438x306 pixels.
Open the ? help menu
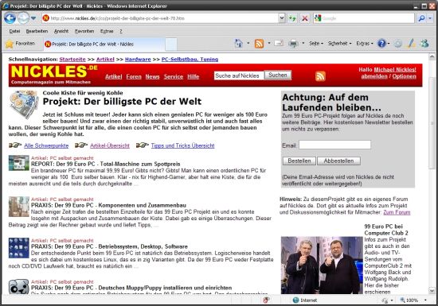point(121,31)
